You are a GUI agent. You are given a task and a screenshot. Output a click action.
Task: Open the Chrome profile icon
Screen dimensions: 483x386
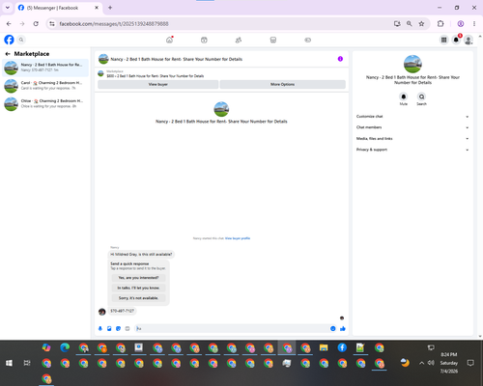pyautogui.click(x=461, y=23)
